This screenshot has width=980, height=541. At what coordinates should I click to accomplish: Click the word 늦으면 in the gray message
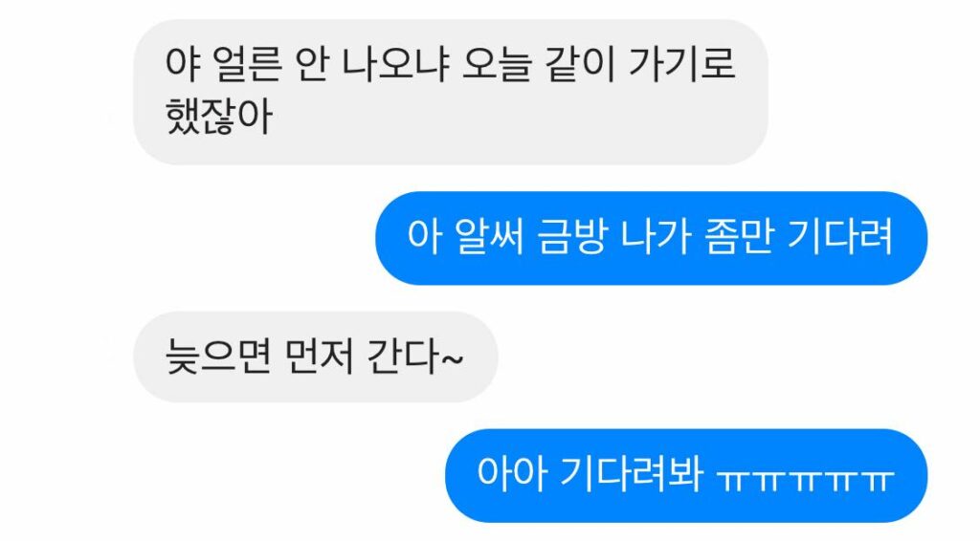[218, 357]
